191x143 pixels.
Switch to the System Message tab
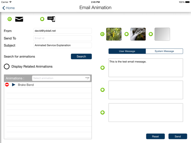tap(164, 51)
